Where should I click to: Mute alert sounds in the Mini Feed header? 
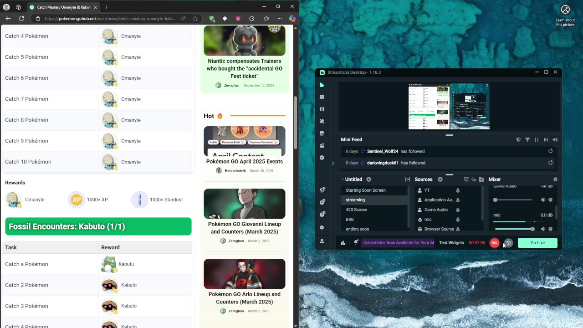pyautogui.click(x=555, y=140)
